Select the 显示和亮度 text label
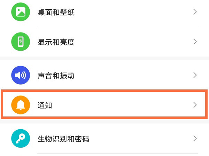 tap(56, 42)
